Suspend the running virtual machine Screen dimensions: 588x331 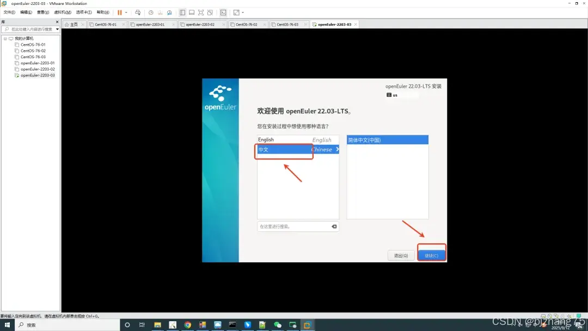coord(119,12)
